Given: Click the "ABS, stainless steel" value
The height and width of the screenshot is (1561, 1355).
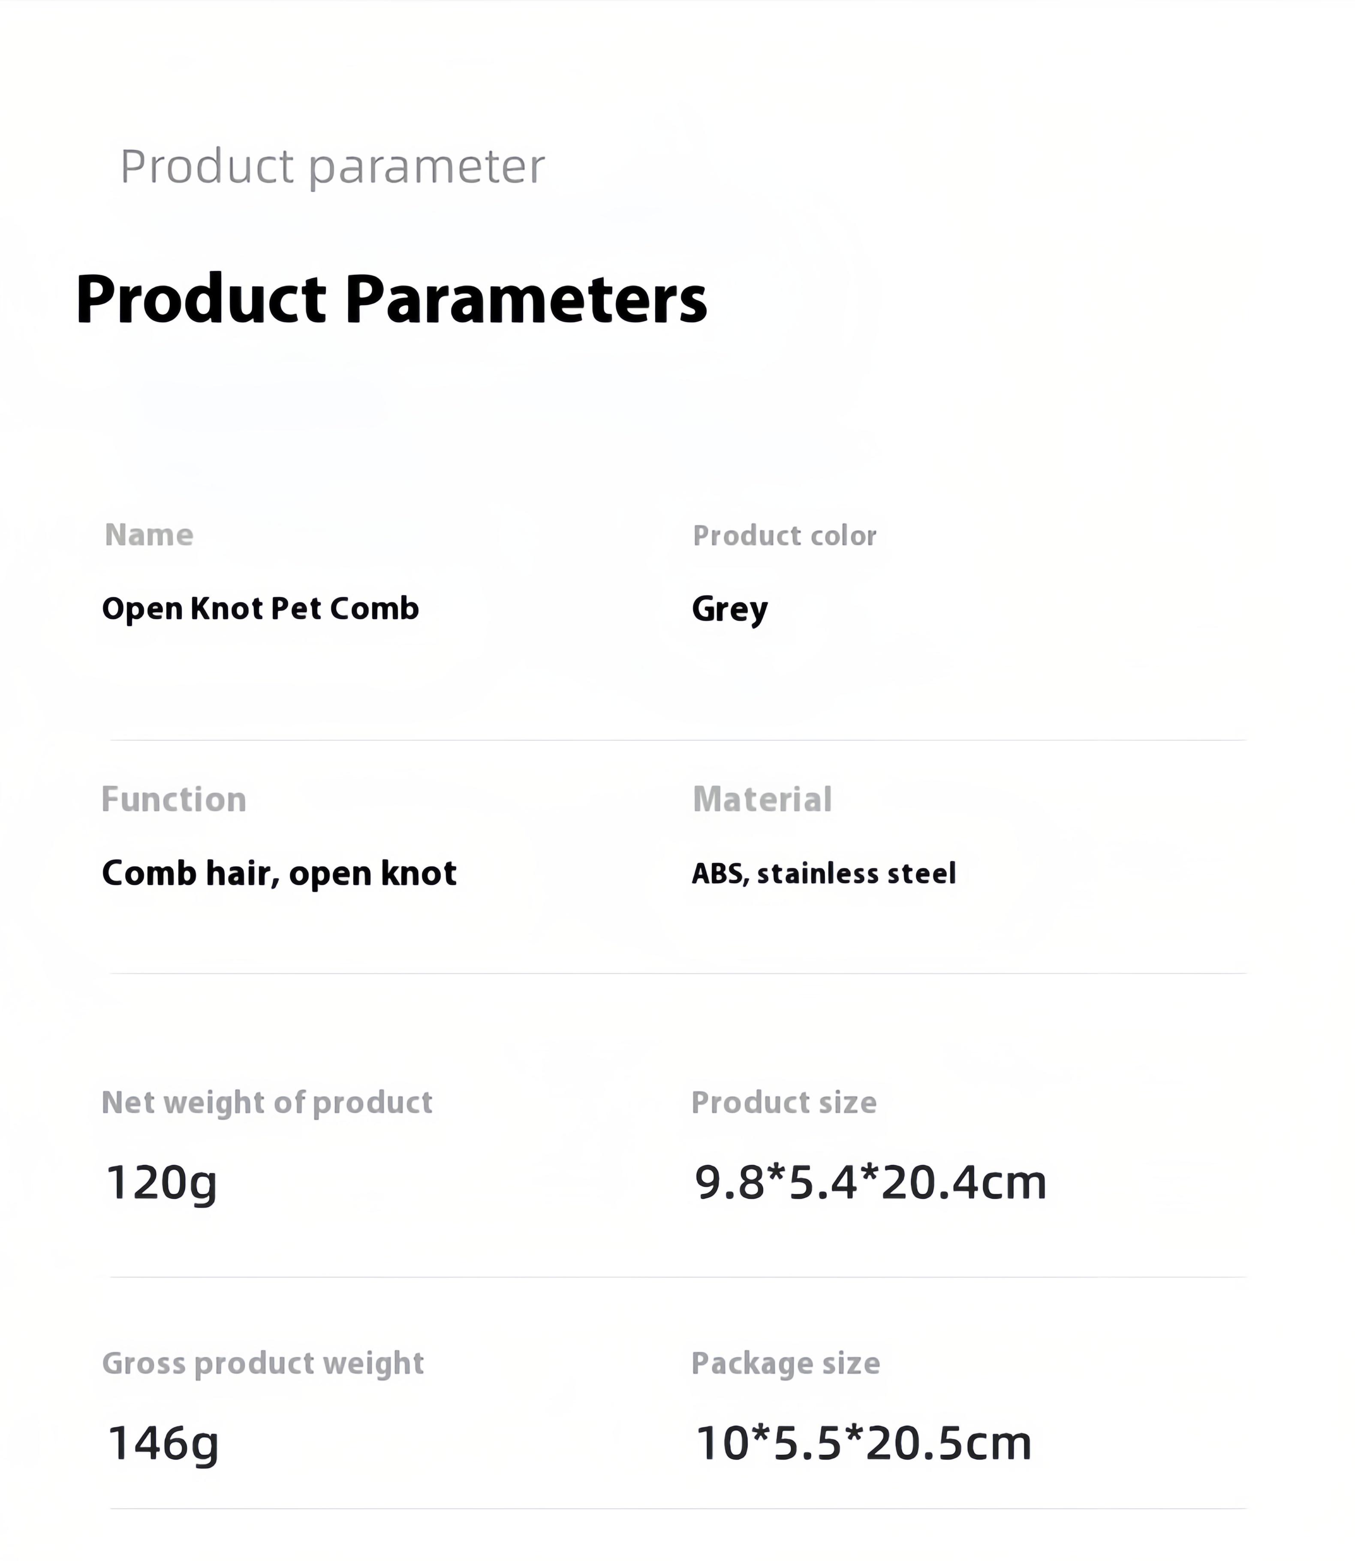Looking at the screenshot, I should [x=823, y=874].
